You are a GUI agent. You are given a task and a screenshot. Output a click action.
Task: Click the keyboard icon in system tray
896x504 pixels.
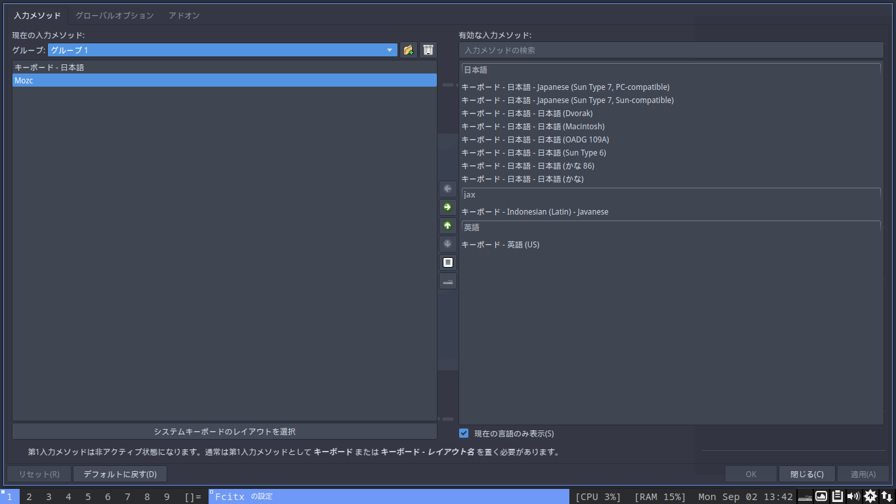click(x=805, y=496)
